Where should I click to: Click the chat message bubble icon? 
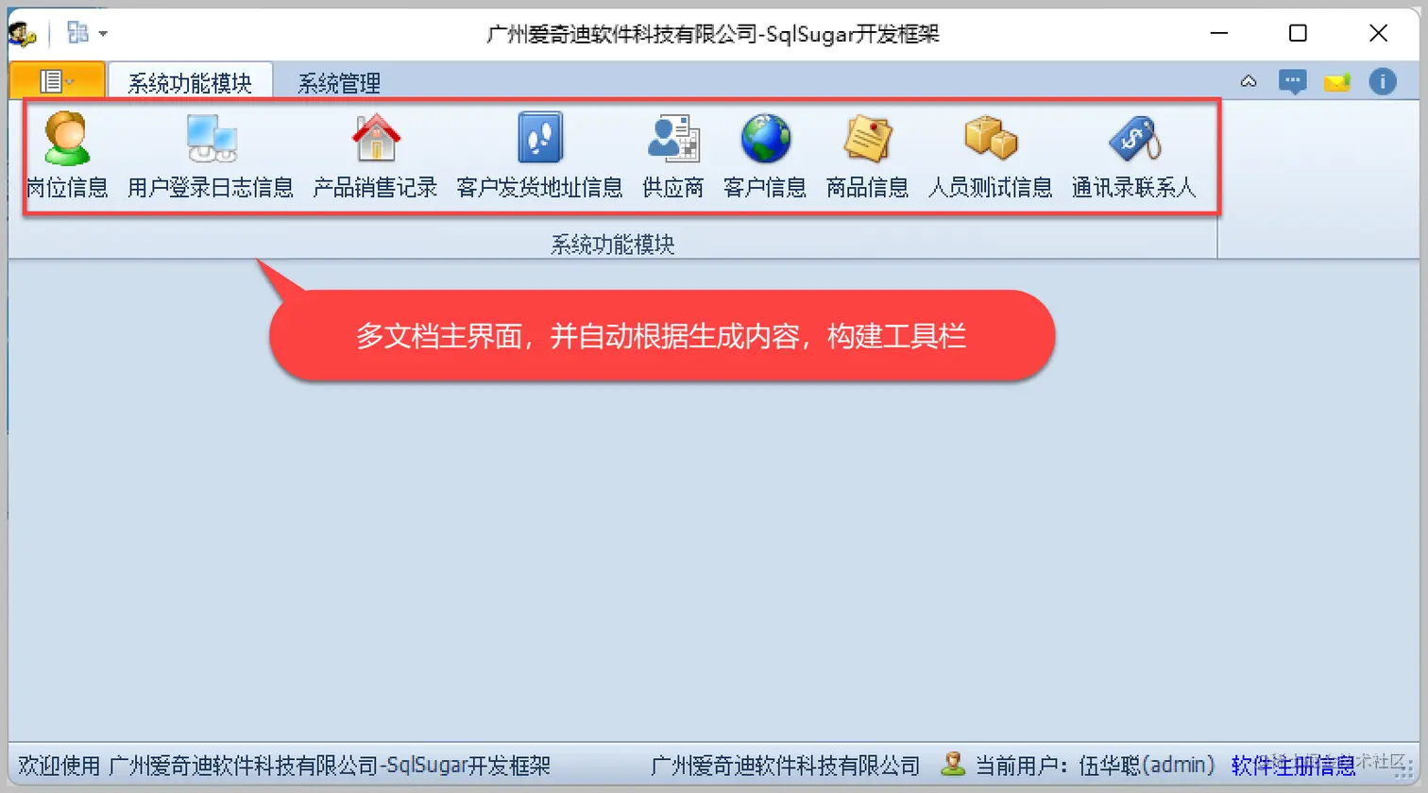(1292, 82)
